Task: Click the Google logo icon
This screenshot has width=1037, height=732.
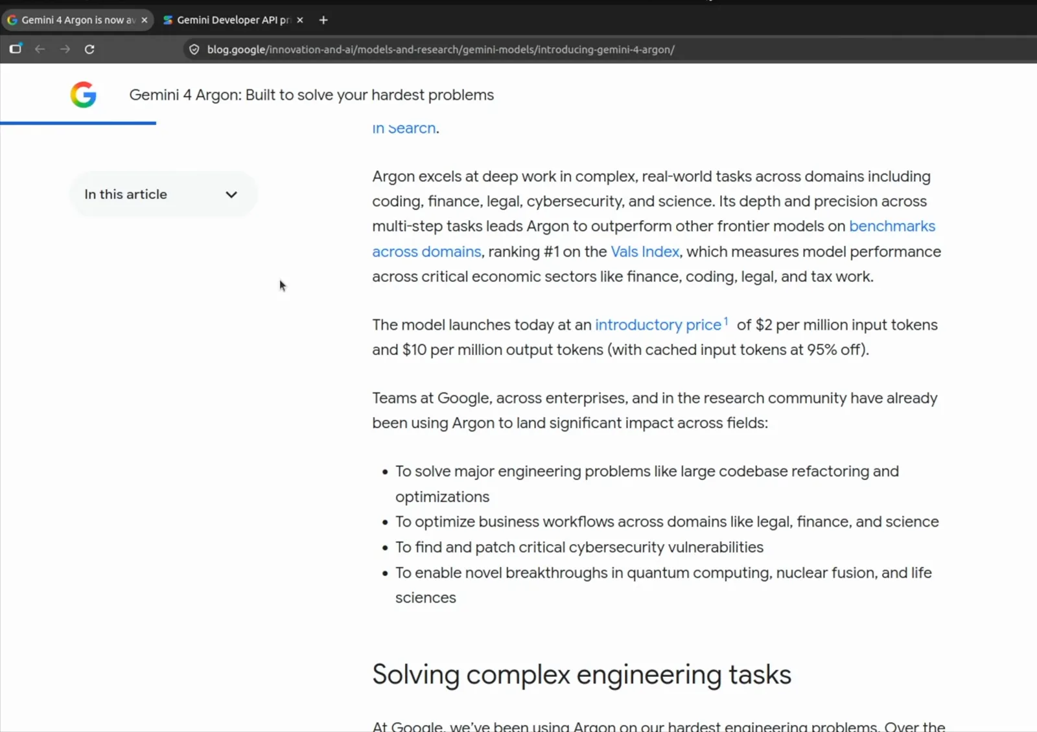Action: [84, 95]
